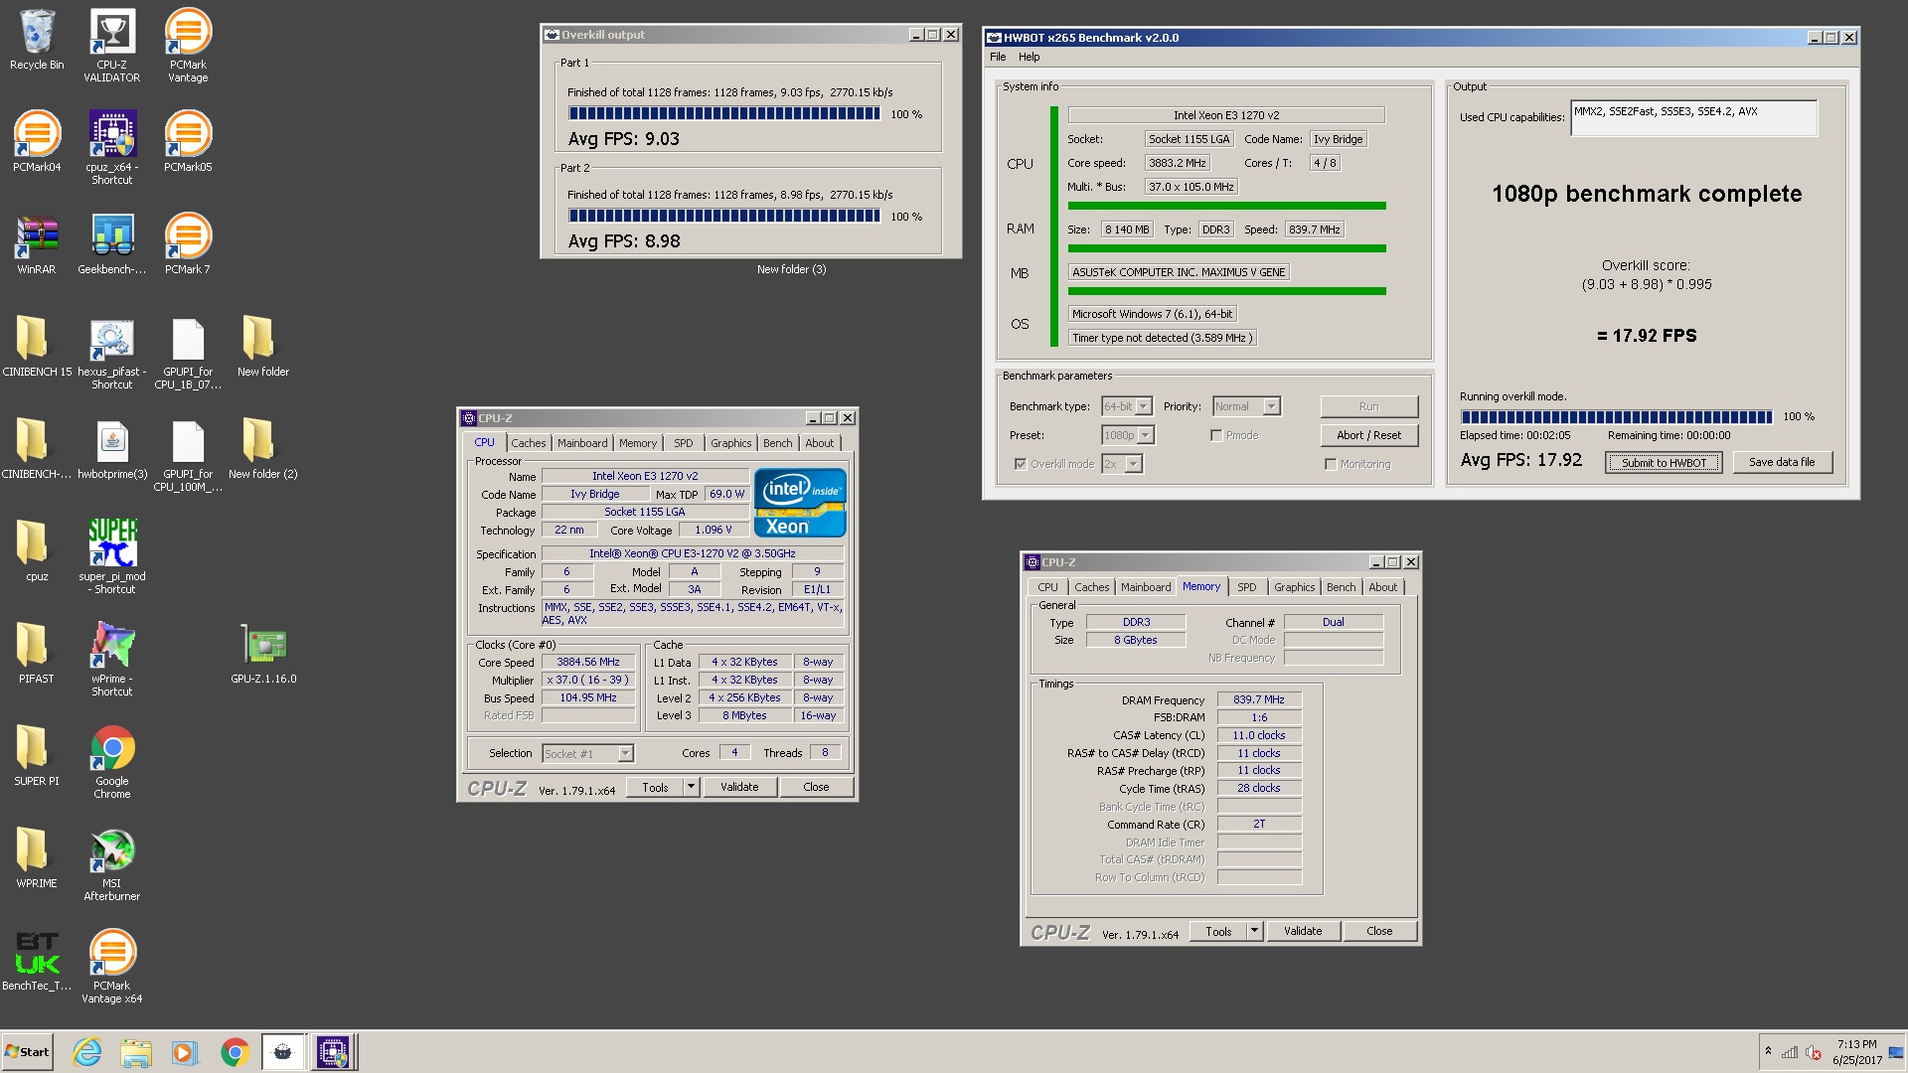This screenshot has width=1908, height=1073.
Task: Click Overkill Part 2 progress bar
Action: click(x=724, y=216)
